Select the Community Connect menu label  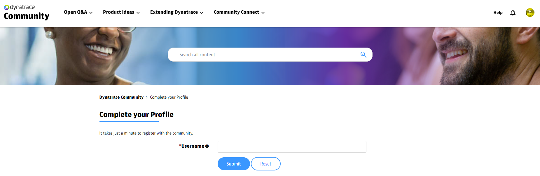(236, 12)
